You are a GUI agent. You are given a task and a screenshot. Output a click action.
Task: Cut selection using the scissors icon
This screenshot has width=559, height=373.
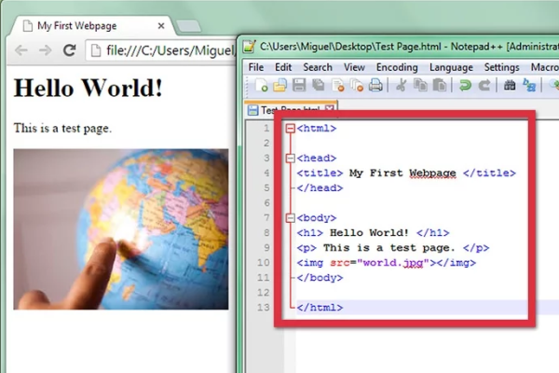(x=401, y=85)
